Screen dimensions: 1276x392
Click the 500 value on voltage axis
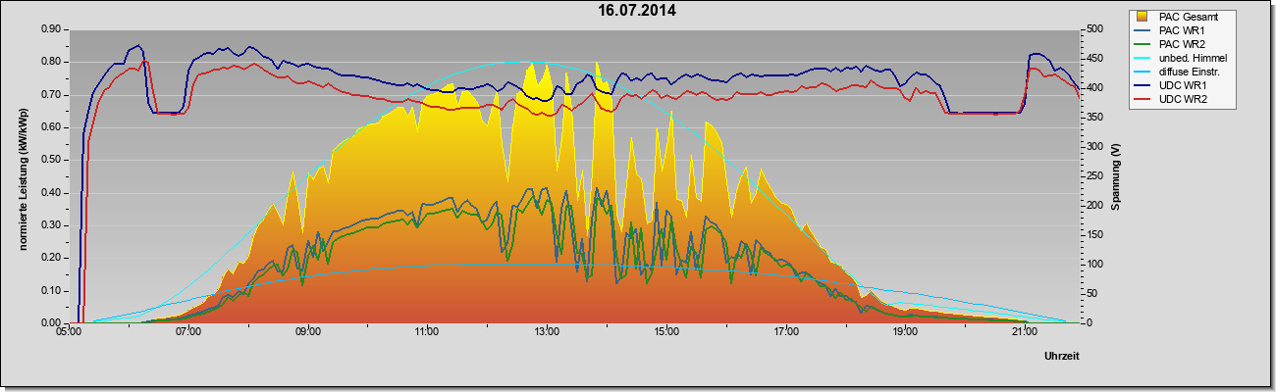1094,29
